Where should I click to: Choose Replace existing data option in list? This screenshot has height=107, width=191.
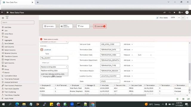coord(54,70)
